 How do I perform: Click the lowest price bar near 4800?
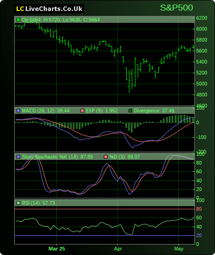point(129,81)
